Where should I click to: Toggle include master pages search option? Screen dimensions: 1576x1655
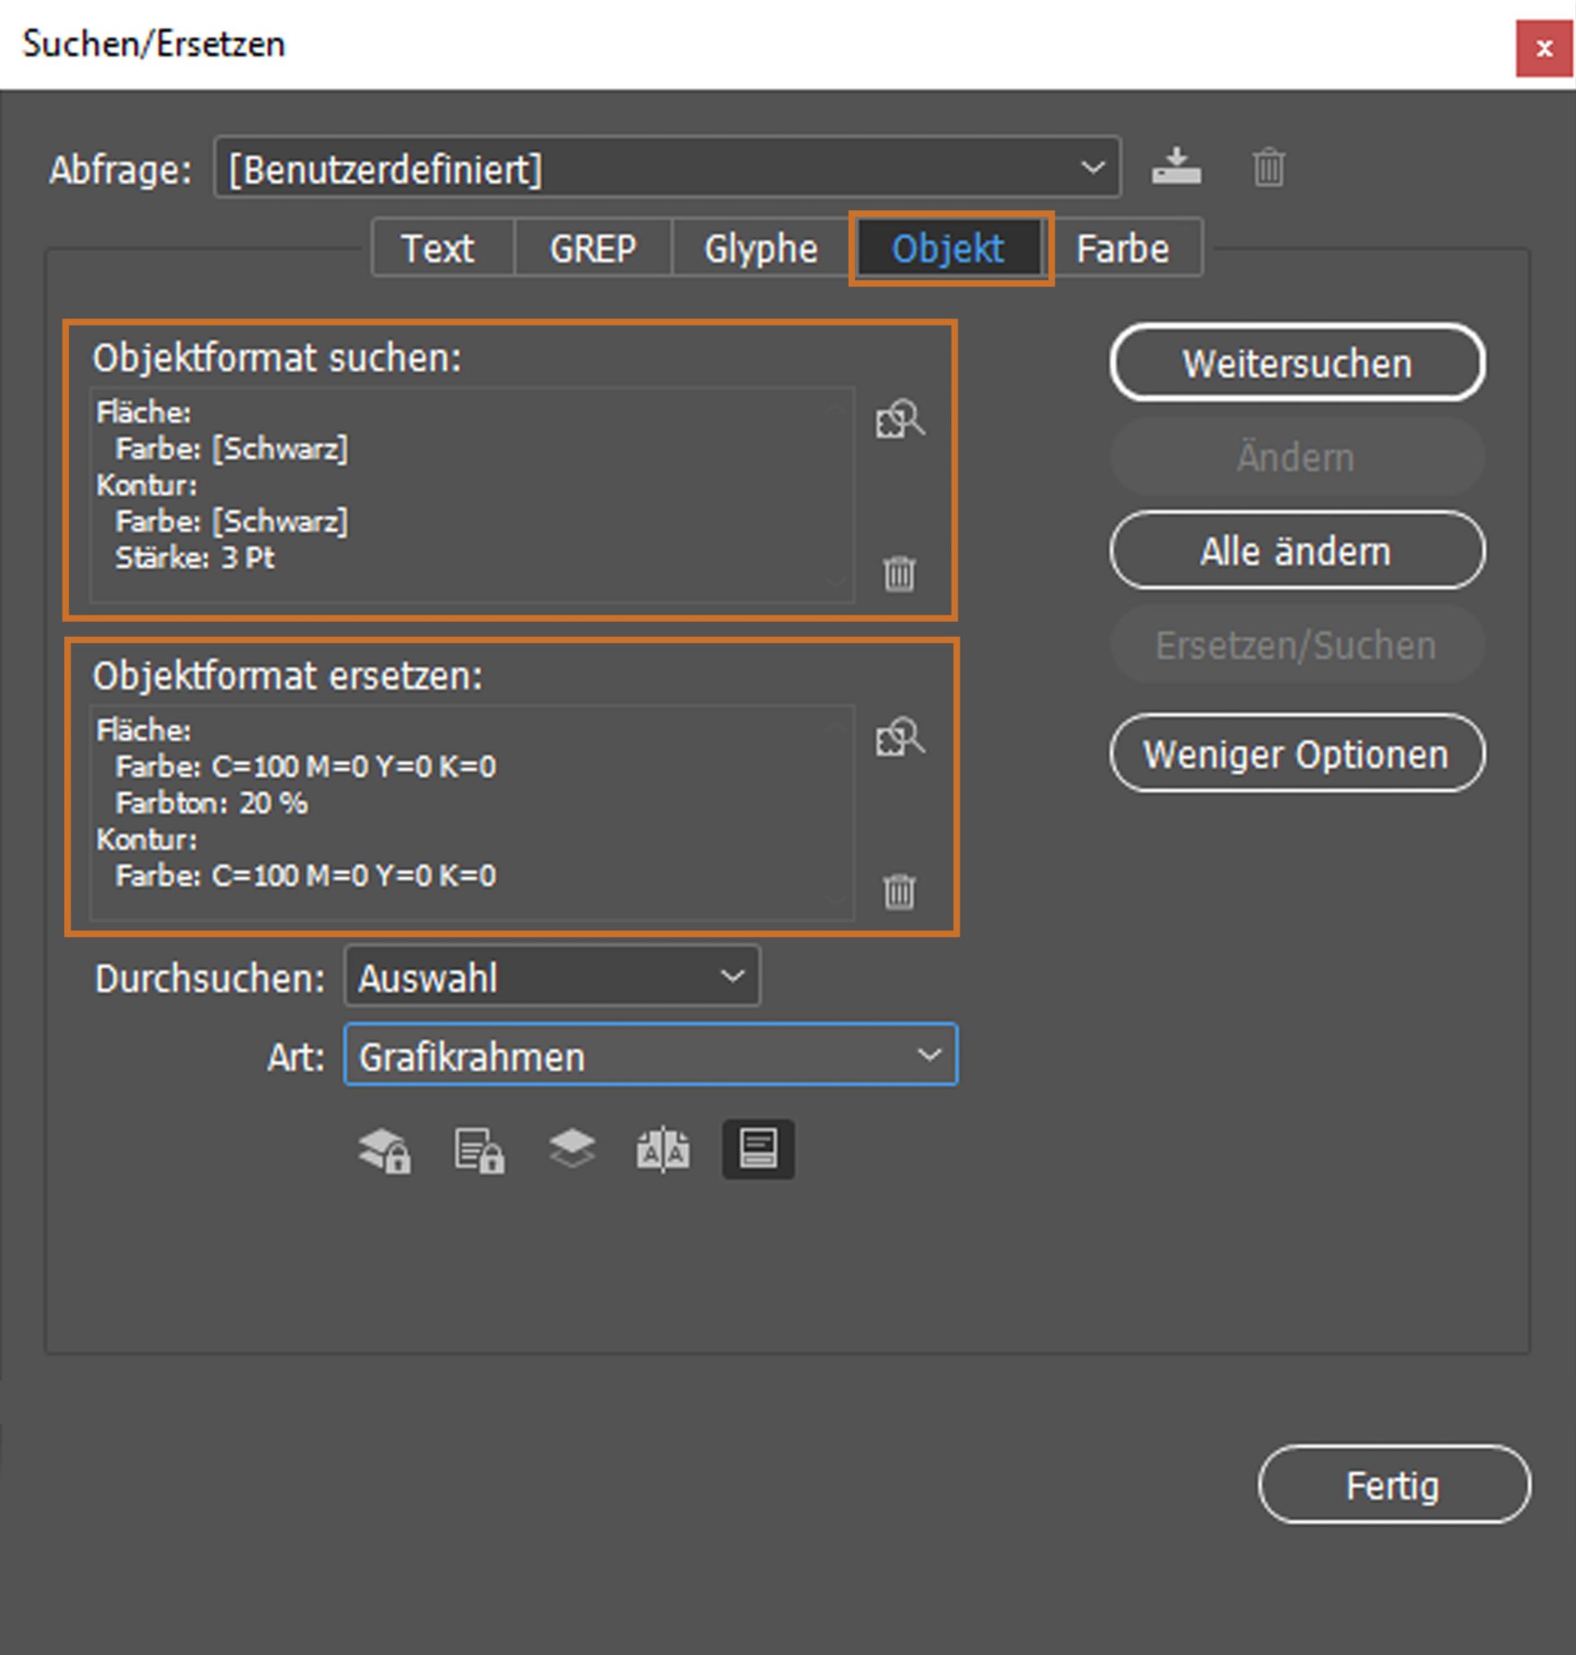pos(663,1150)
